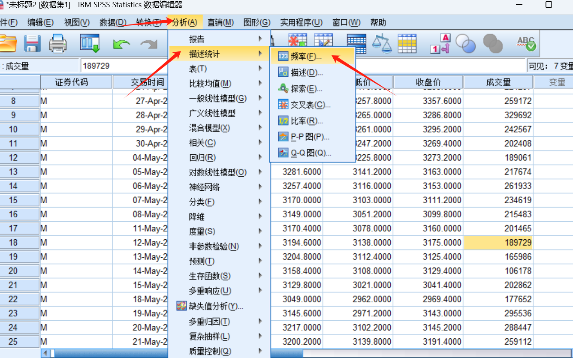Select 频率(F)... in the submenu
The width and height of the screenshot is (573, 358).
[x=312, y=56]
